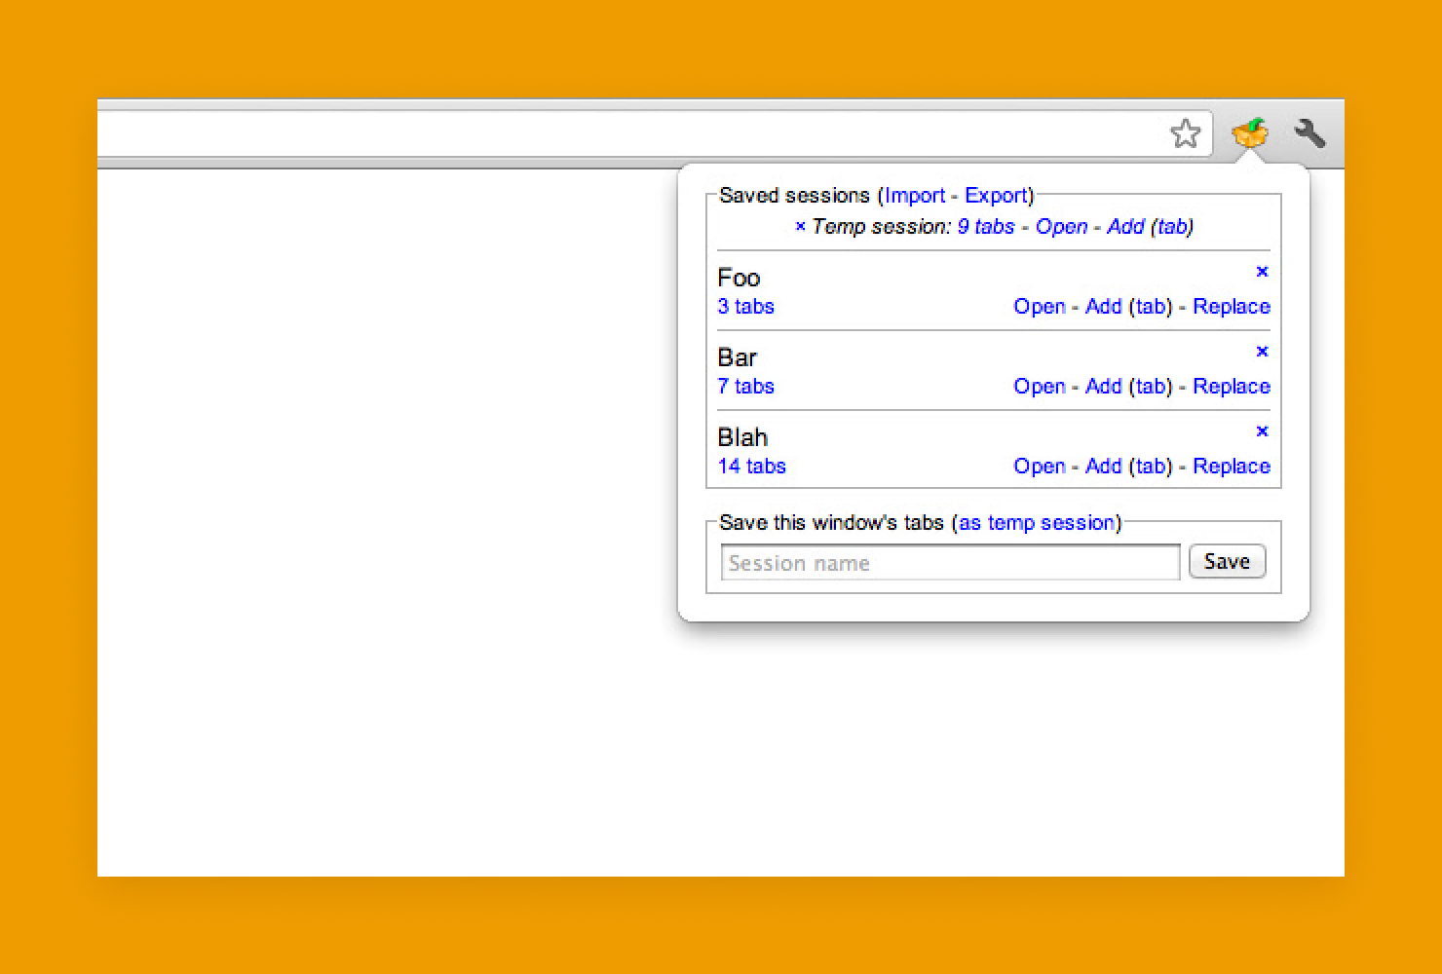The image size is (1442, 974).
Task: Open the Bar session
Action: [x=1039, y=386]
